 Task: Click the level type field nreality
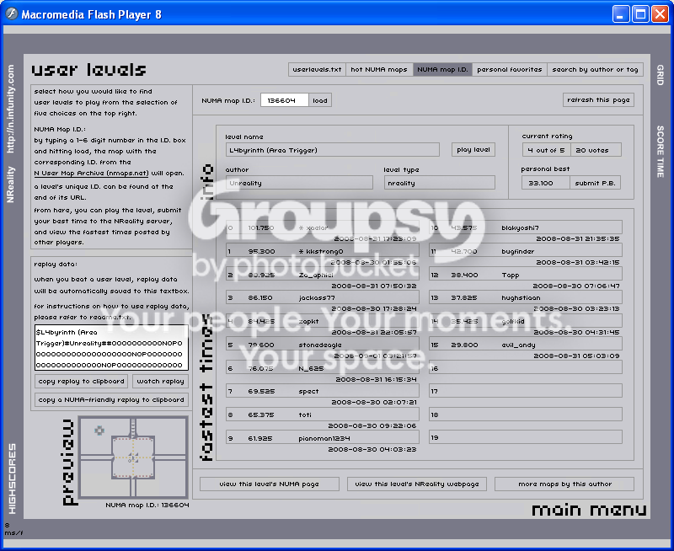click(439, 183)
